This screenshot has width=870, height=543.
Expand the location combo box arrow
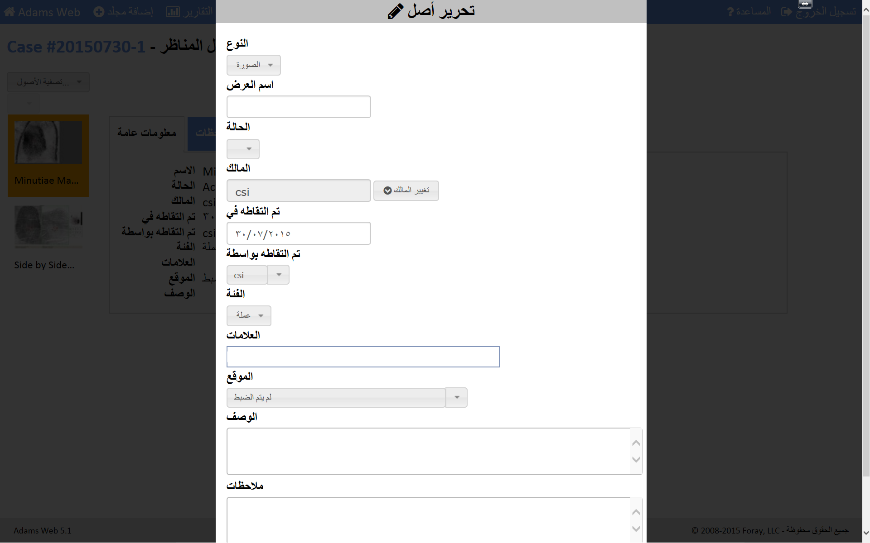pyautogui.click(x=457, y=397)
